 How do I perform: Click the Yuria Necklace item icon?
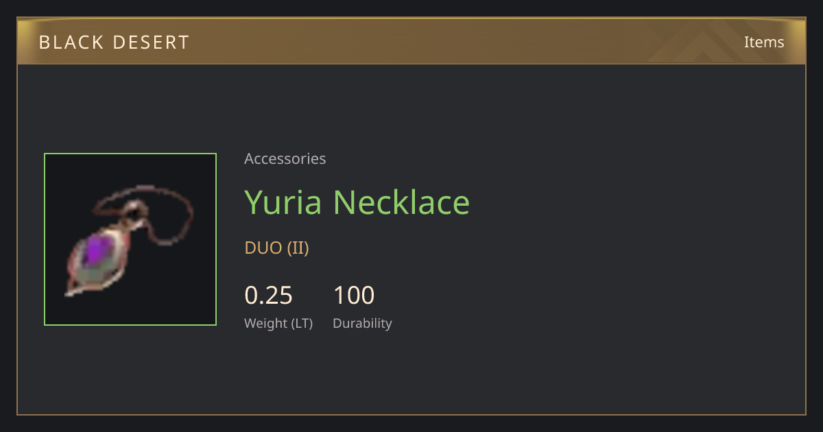pos(130,239)
